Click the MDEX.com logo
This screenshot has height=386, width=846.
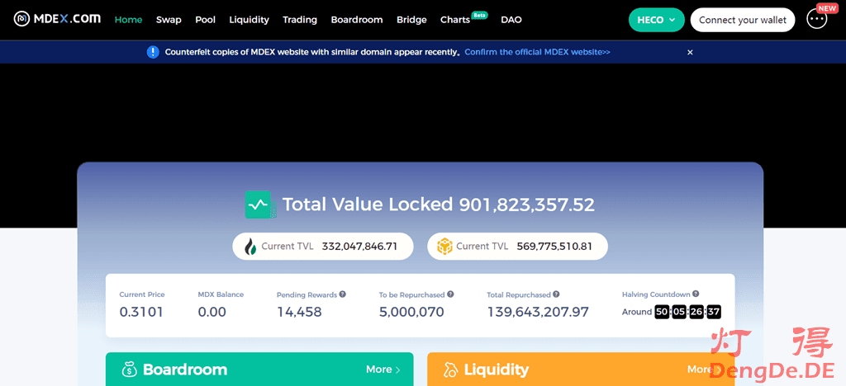[56, 20]
